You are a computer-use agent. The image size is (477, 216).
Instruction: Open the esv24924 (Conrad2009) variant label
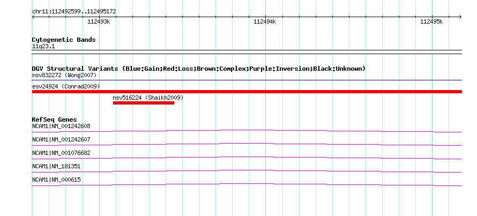click(x=66, y=86)
